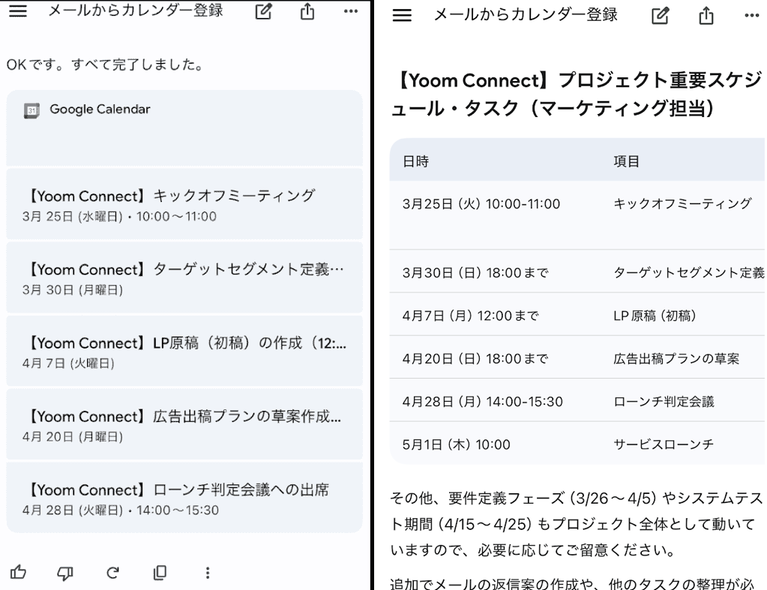Regenerate the response with redo icon
Image resolution: width=767 pixels, height=590 pixels.
[x=113, y=573]
